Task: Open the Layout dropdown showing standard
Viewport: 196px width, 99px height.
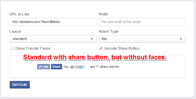Action: (53, 39)
